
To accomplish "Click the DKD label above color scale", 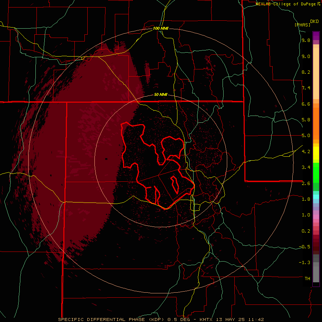I will tap(314, 21).
